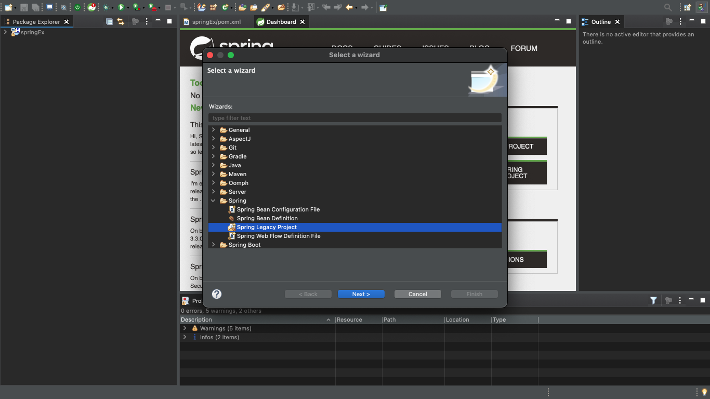
Task: Click the New file toolbar icon
Action: click(8, 7)
